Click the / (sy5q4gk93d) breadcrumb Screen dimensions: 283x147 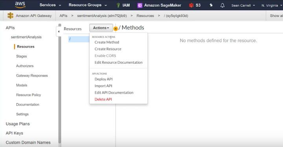click(176, 16)
